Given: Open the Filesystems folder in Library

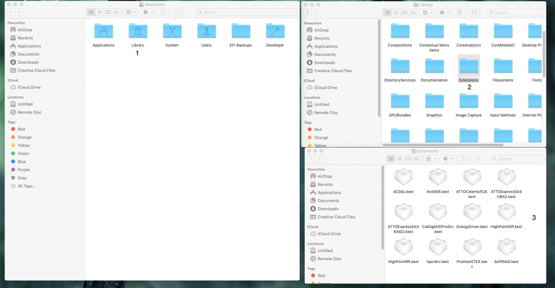Looking at the screenshot, I should tap(503, 66).
